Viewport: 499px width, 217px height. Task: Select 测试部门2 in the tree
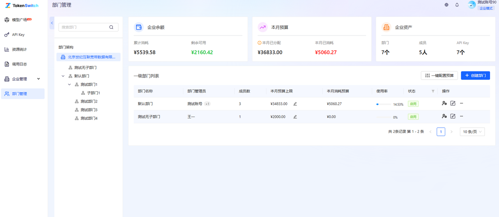coord(89,101)
